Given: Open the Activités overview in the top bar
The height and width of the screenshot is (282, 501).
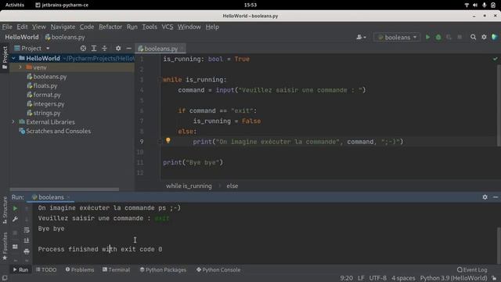Looking at the screenshot, I should point(15,5).
